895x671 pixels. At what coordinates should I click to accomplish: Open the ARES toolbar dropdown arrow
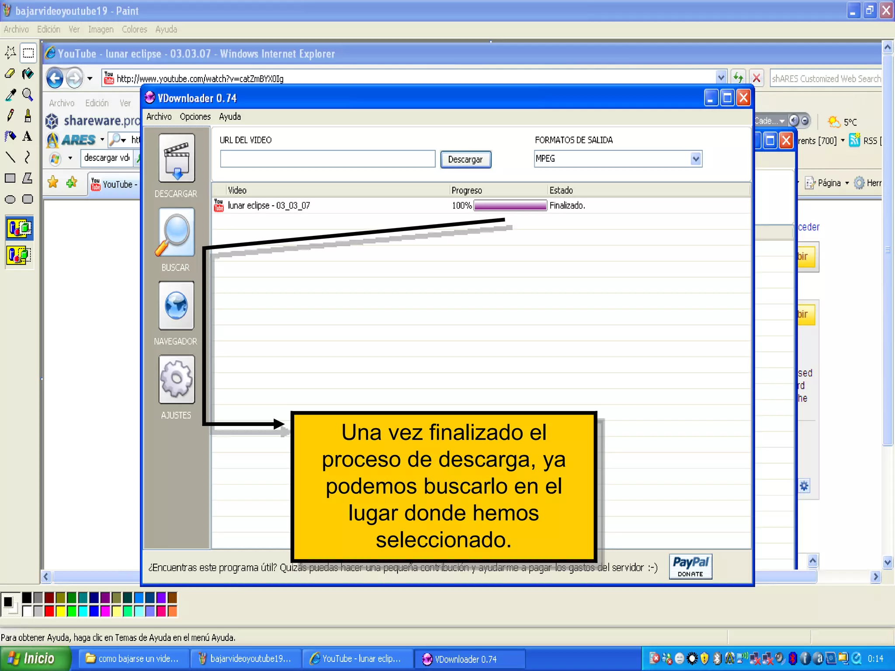(x=102, y=140)
